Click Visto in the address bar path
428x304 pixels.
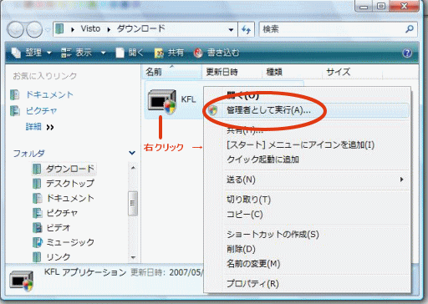coord(90,28)
